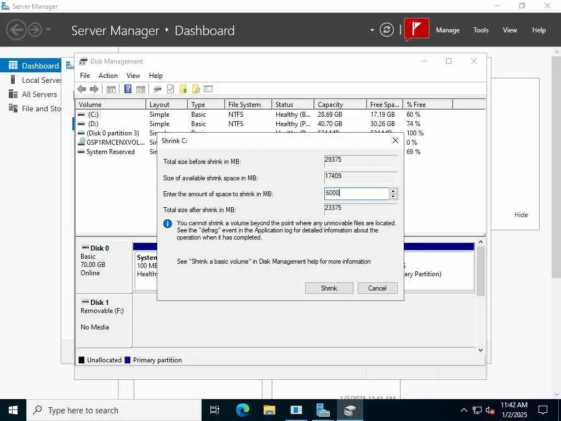Sort by the % Free column header
The height and width of the screenshot is (421, 561).
tap(428, 105)
